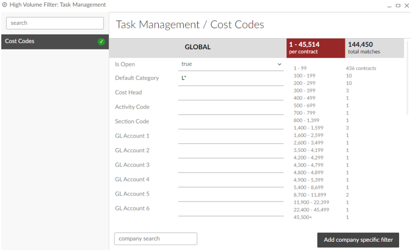Select the red per contract tab
412x250 pixels.
[315, 48]
